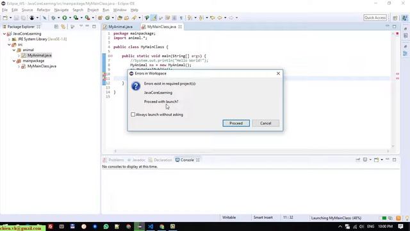Click the Forward navigation arrow icon
Screen dimensions: 410x231
coord(231,18)
